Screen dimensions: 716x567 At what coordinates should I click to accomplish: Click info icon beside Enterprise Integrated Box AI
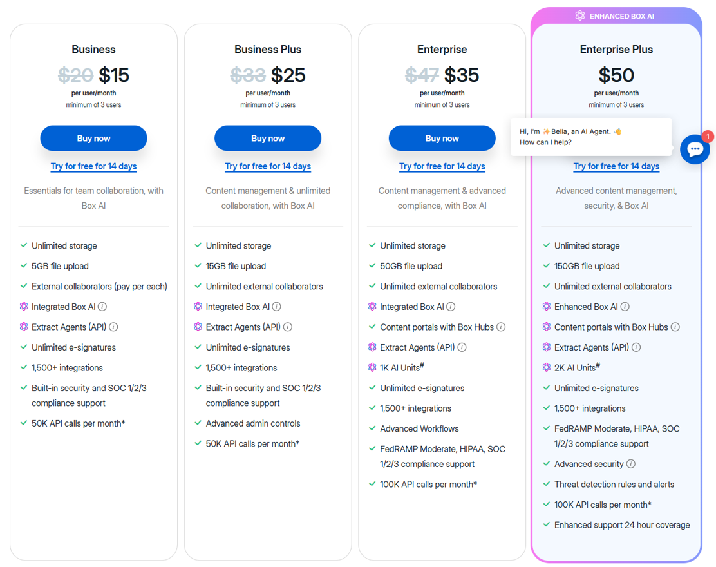point(451,307)
